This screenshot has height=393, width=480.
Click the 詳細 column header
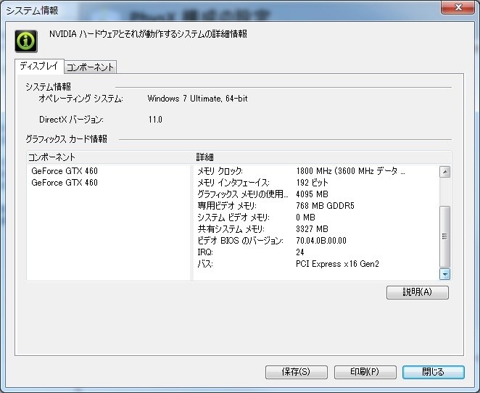point(323,157)
